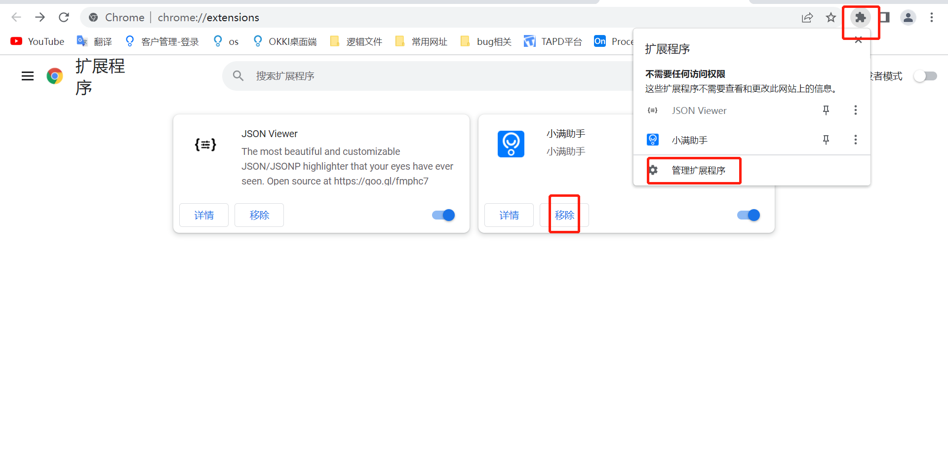Toggle developer mode switch
This screenshot has width=948, height=476.
coord(925,76)
